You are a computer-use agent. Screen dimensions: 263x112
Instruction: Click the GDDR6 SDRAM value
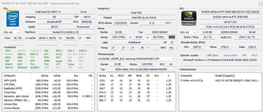229,32
